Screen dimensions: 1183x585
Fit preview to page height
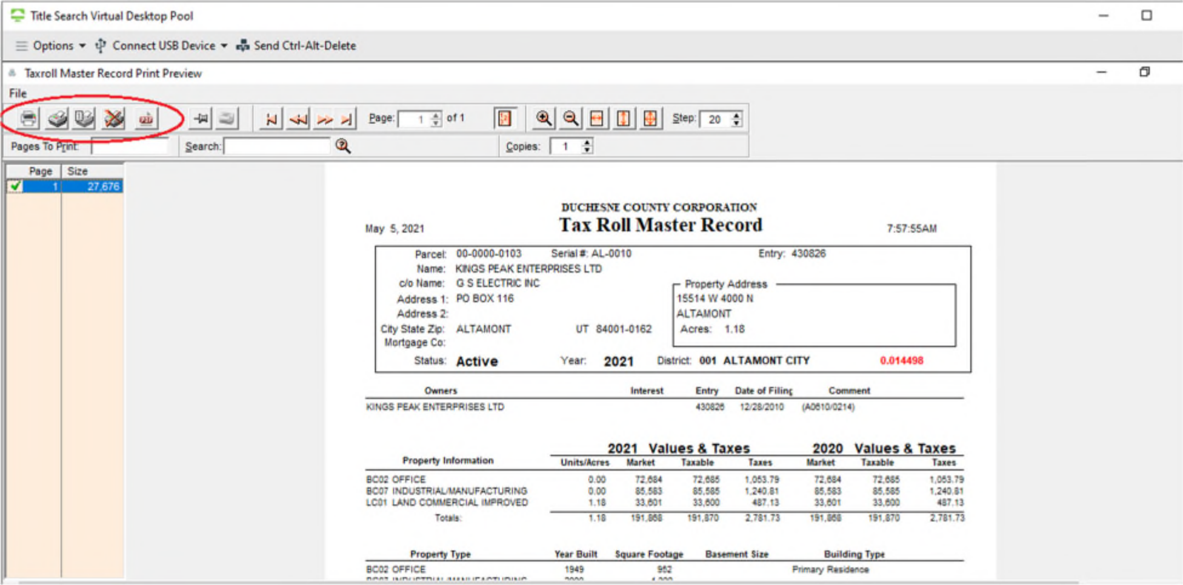pos(624,118)
